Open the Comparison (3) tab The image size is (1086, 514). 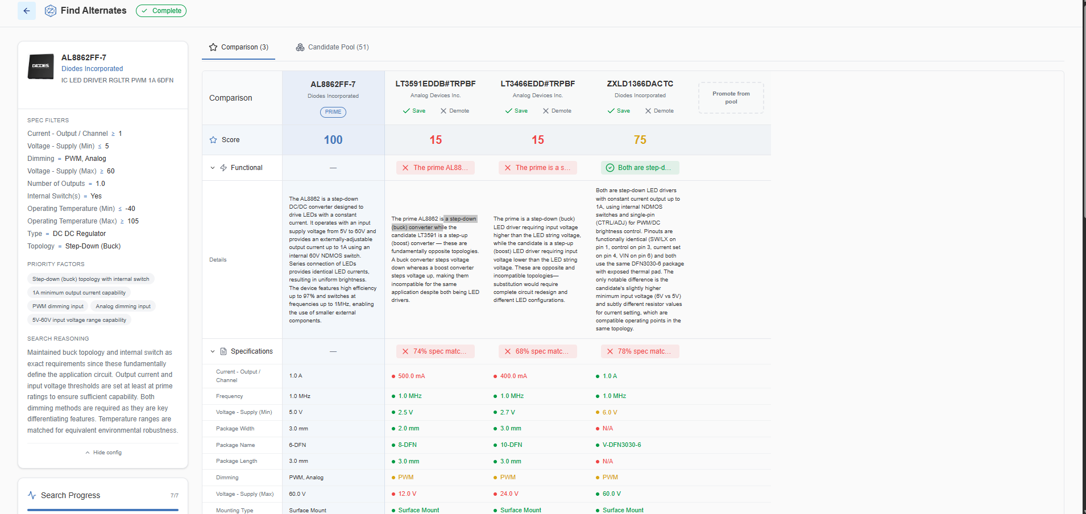(x=239, y=47)
